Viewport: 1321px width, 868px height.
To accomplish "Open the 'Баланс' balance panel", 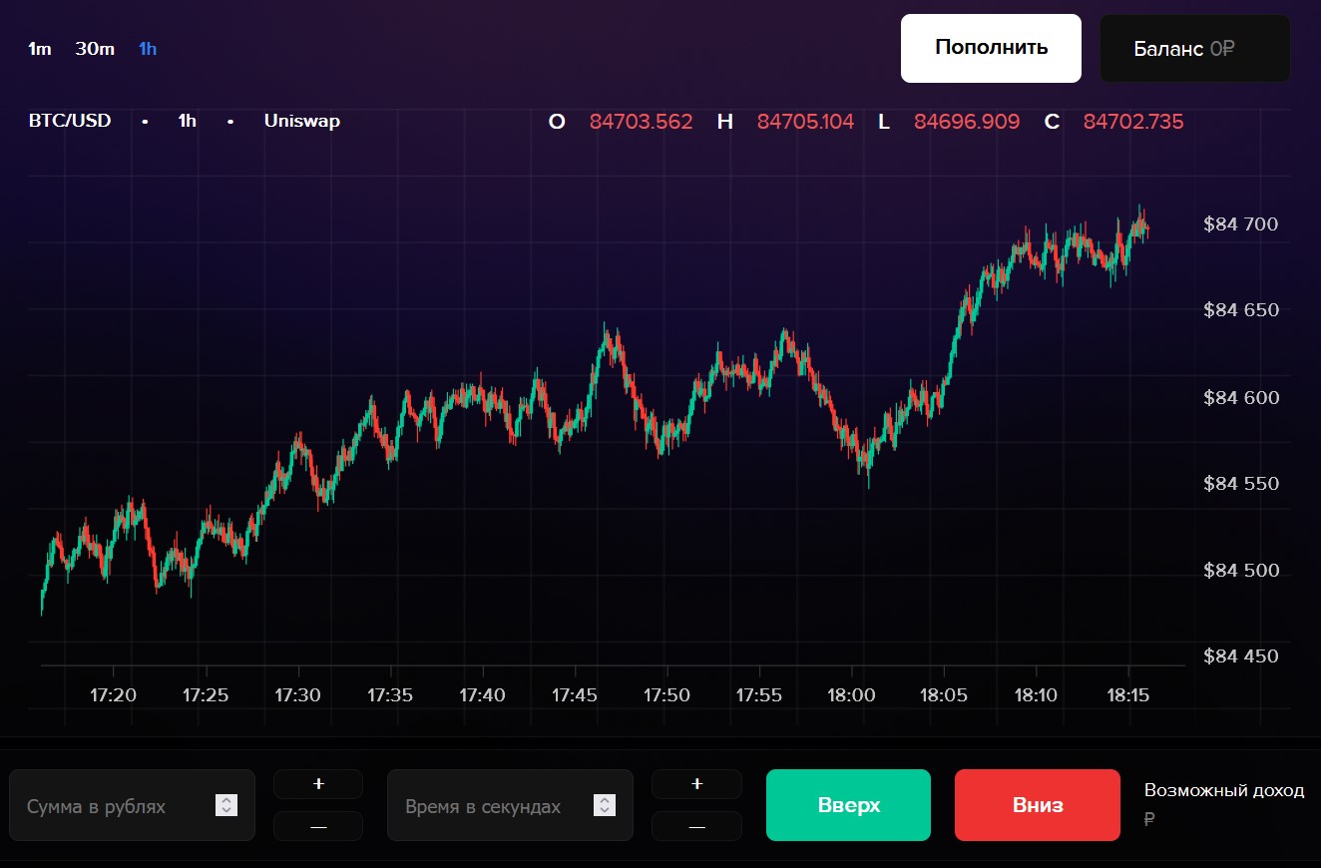I will pyautogui.click(x=1194, y=49).
